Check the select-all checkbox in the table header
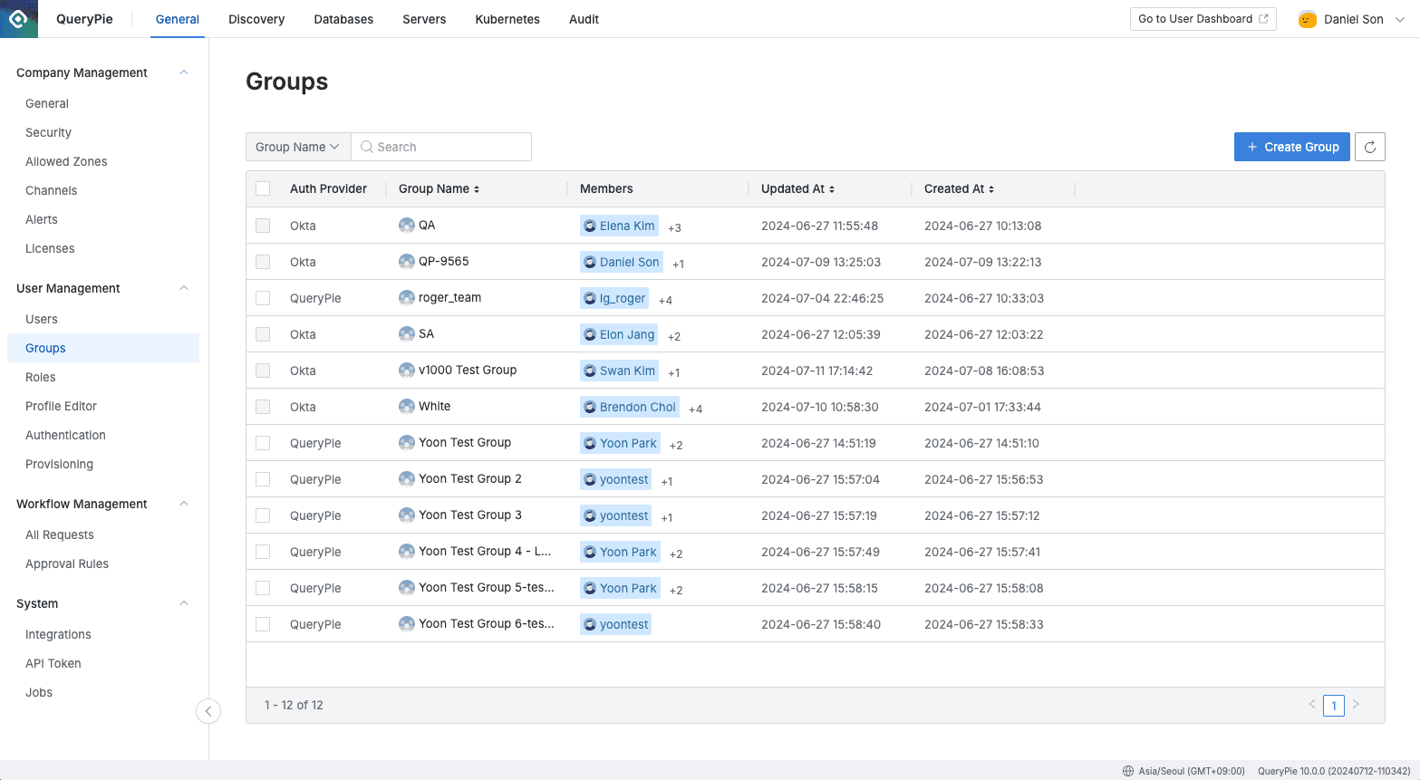Image resolution: width=1420 pixels, height=780 pixels. point(262,188)
